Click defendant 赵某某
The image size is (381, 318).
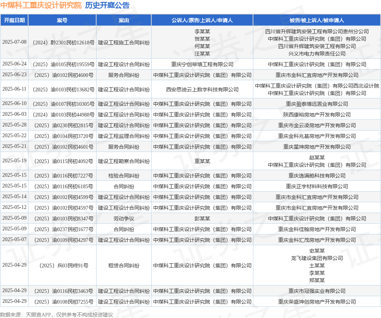317,158
